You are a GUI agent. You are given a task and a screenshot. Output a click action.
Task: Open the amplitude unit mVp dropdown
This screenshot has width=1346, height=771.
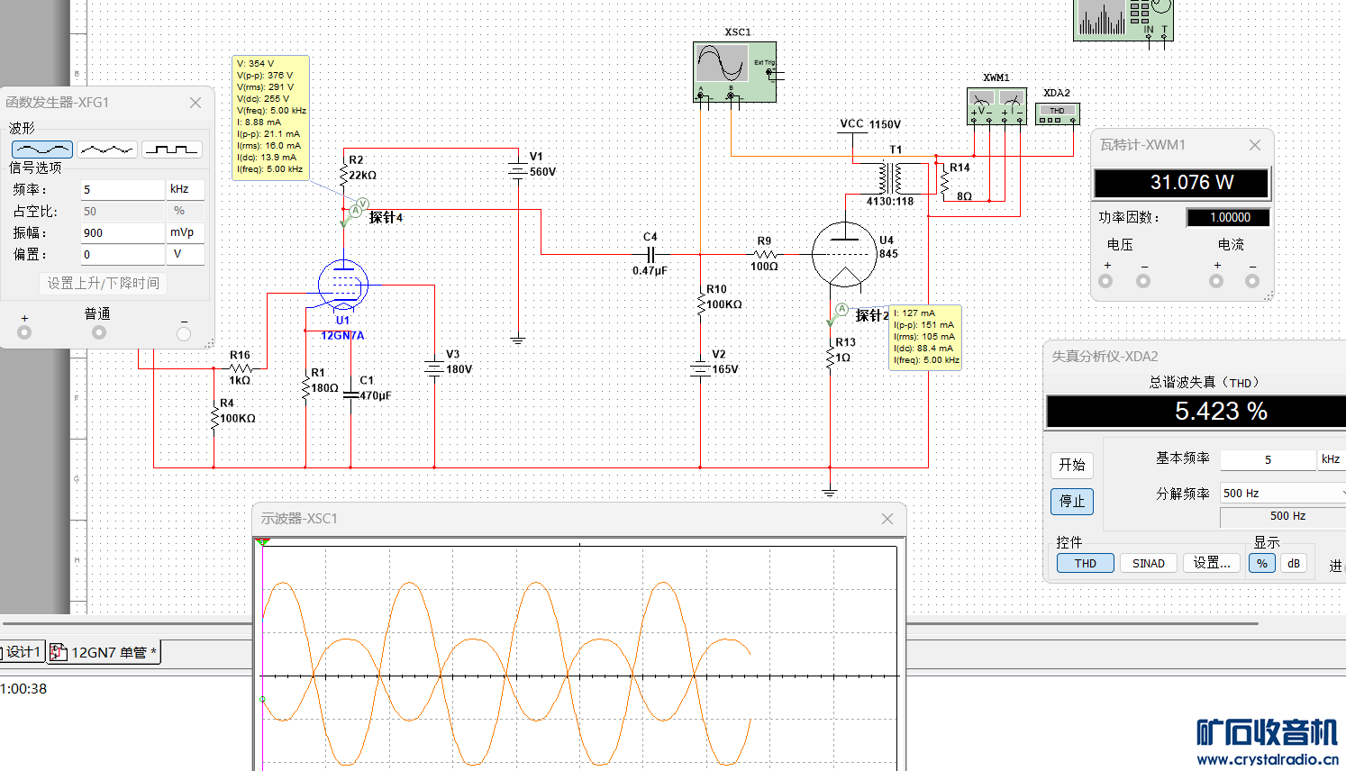coord(186,232)
